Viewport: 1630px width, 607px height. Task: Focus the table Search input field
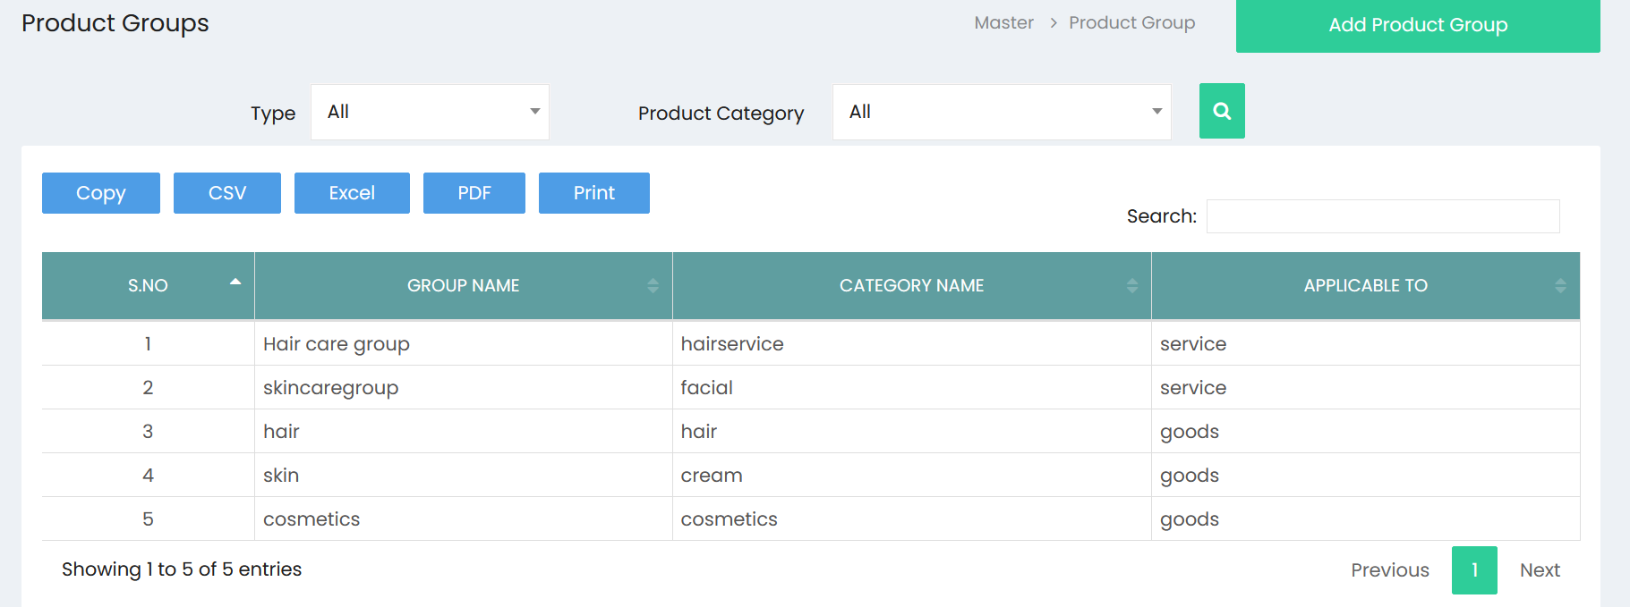pyautogui.click(x=1383, y=216)
